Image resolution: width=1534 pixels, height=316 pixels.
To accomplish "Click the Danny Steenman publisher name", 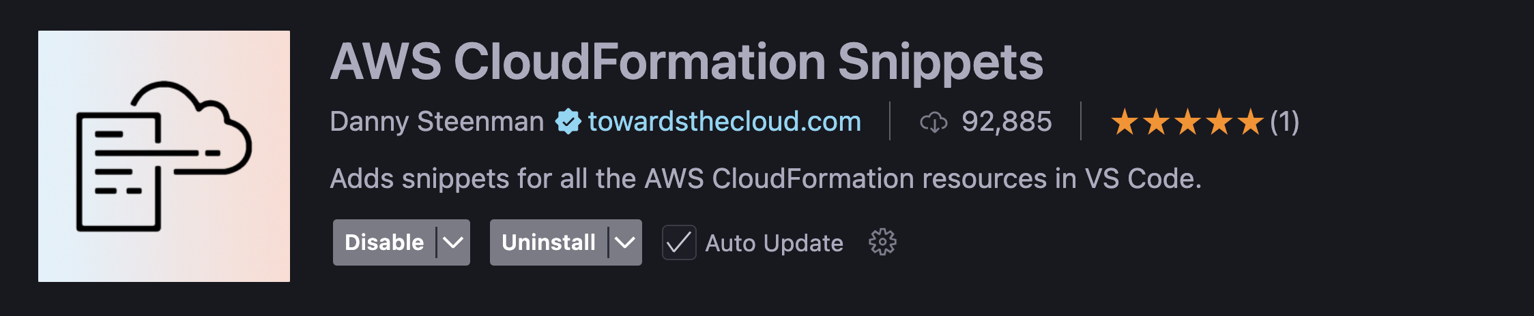I will 437,122.
